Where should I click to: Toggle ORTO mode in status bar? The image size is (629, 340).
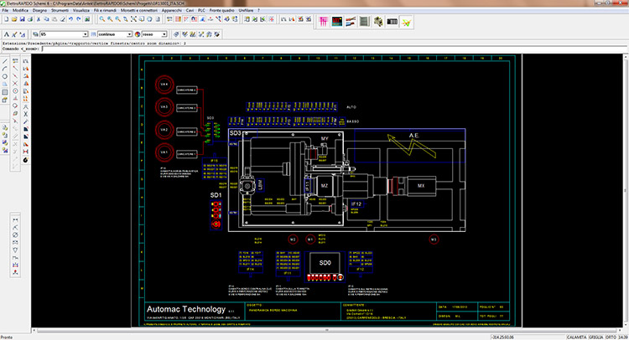[611, 337]
